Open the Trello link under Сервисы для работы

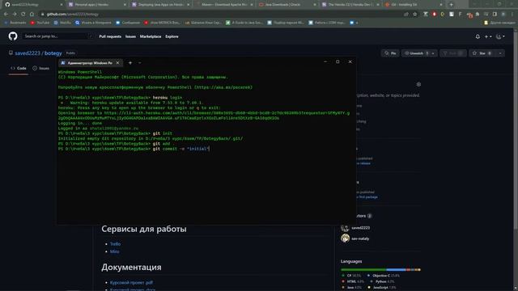(x=115, y=244)
